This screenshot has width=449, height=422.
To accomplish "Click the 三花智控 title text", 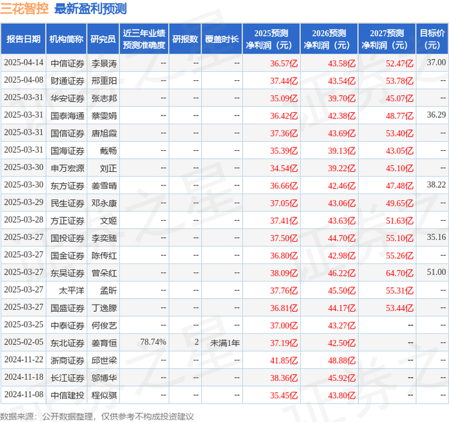I will click(x=24, y=9).
